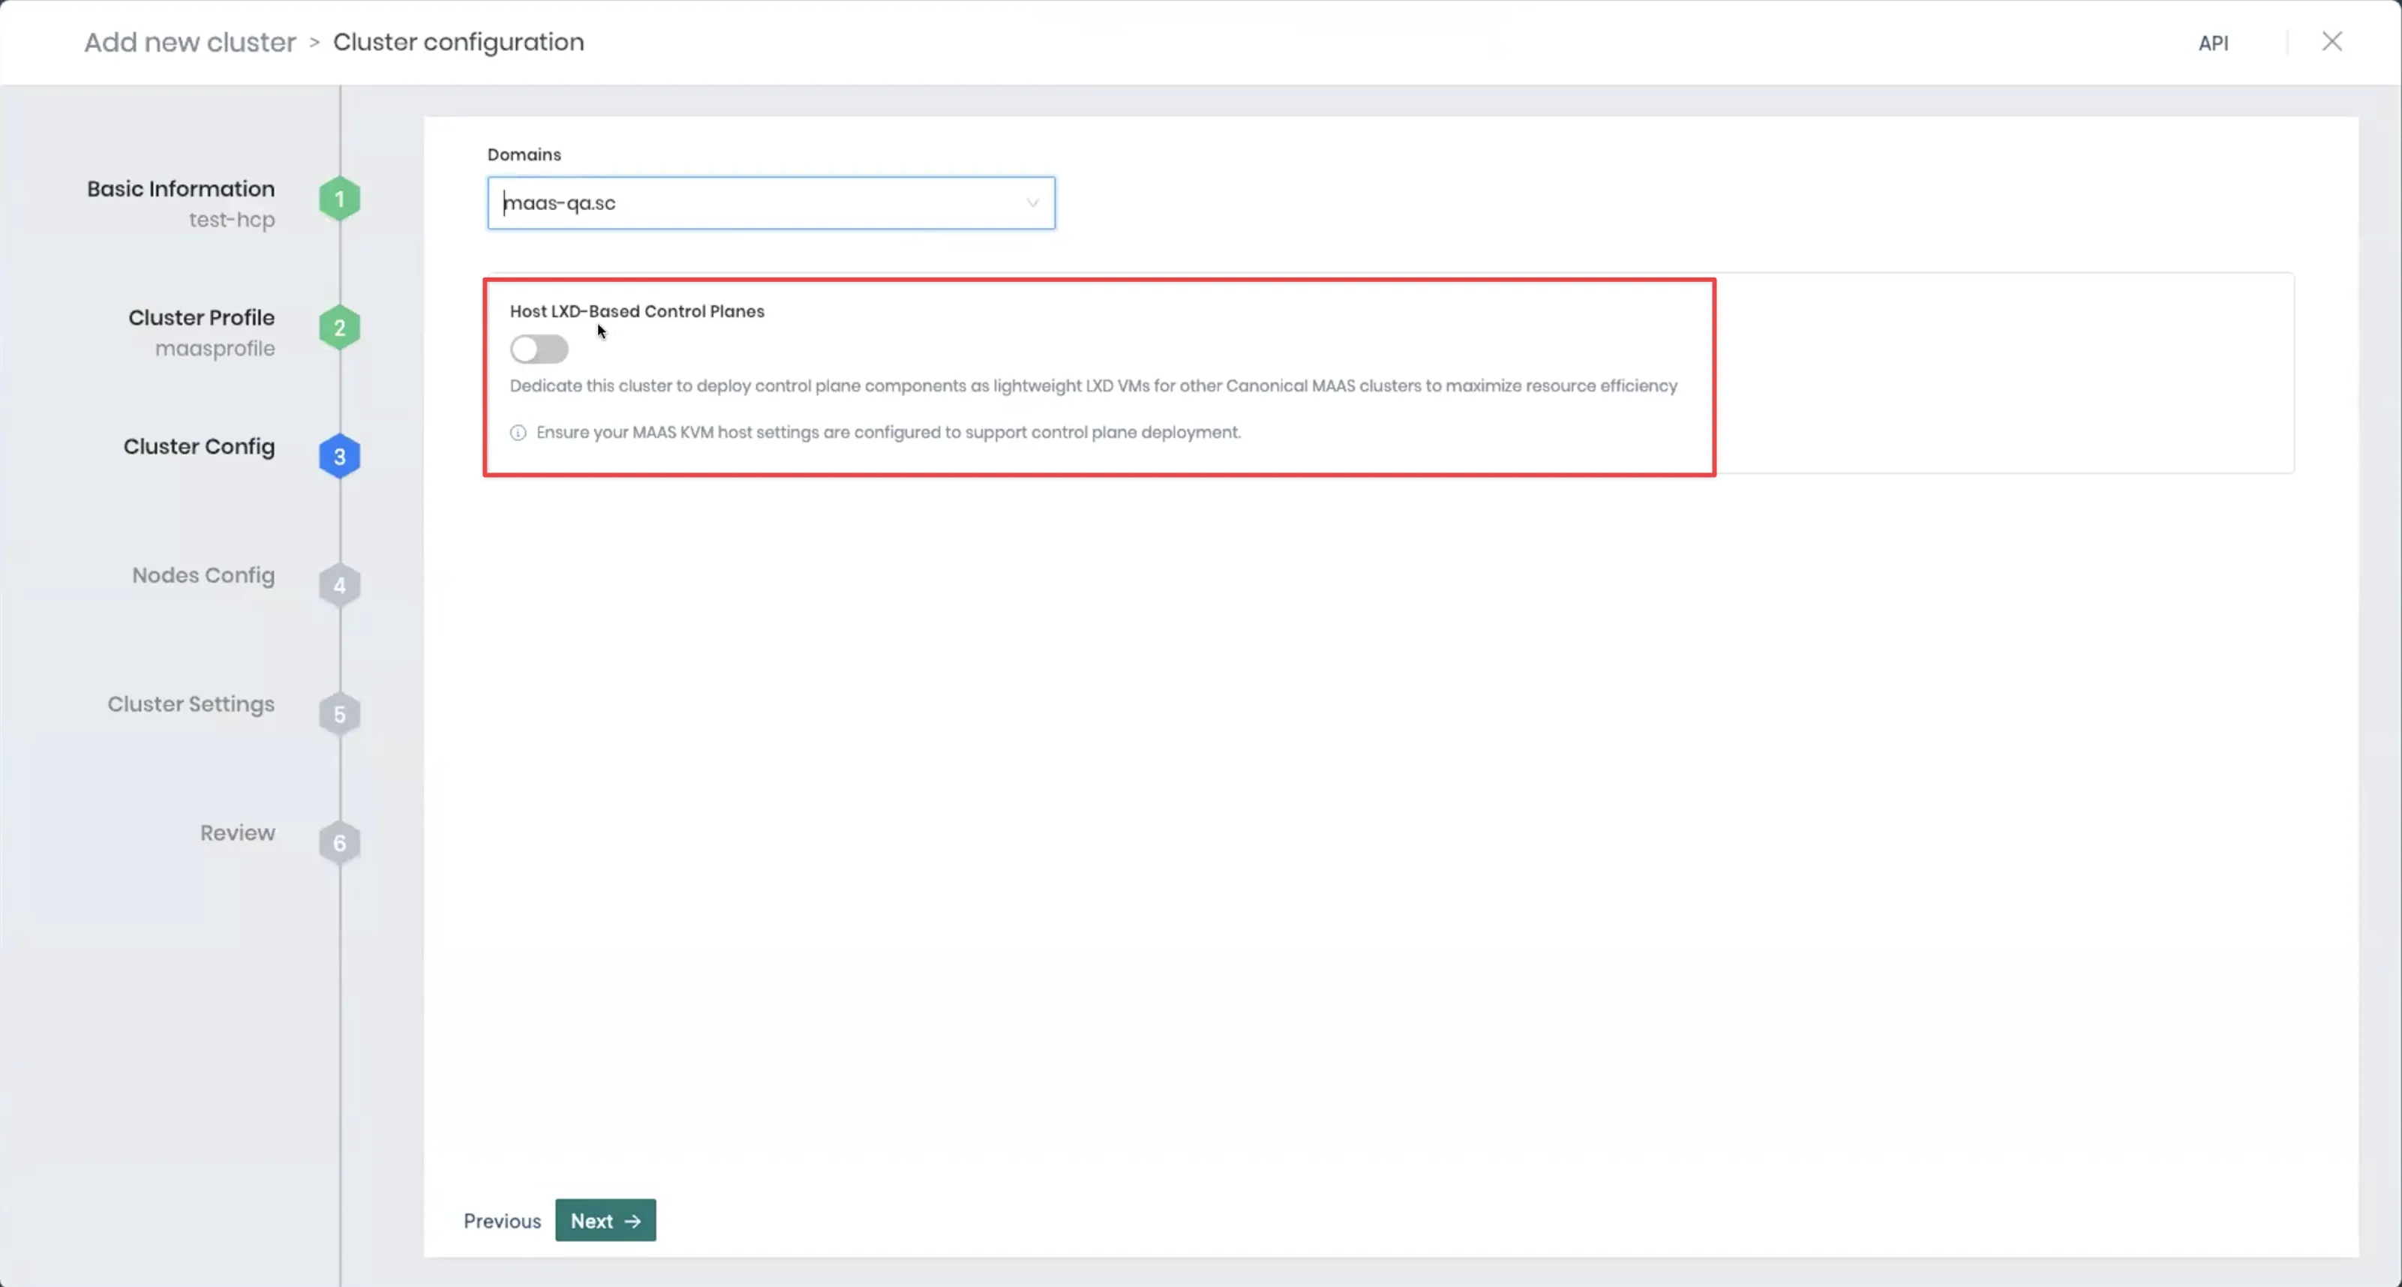The image size is (2402, 1287).
Task: Open the Cluster Profile step
Action: (201, 318)
